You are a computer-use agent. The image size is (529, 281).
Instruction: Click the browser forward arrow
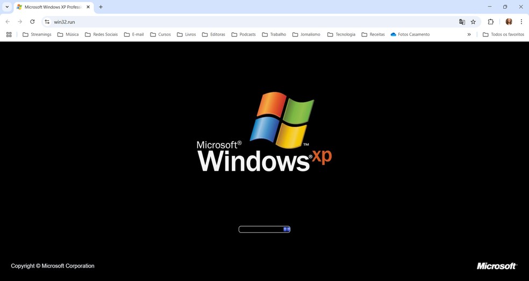[x=20, y=21]
